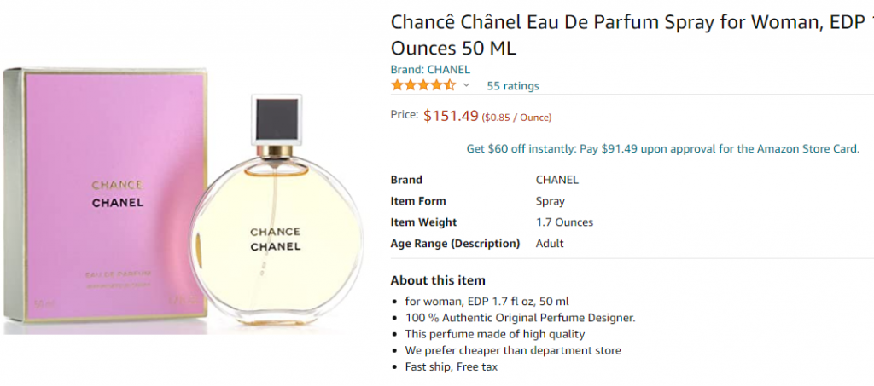The height and width of the screenshot is (386, 874).
Task: Click the black bottle cap in image
Action: coord(277,118)
